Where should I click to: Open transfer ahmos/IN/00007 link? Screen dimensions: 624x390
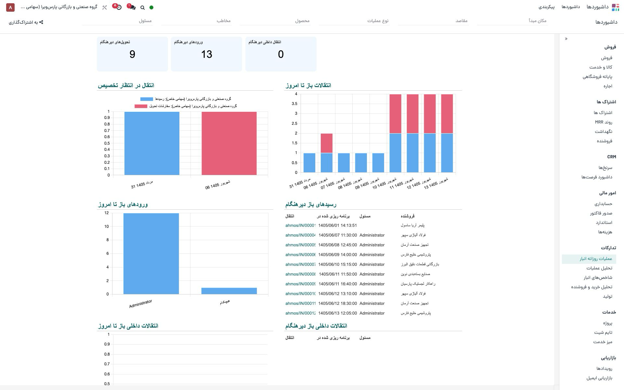[300, 265]
